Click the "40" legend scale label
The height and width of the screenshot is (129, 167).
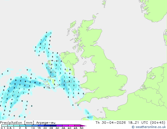[69, 128]
